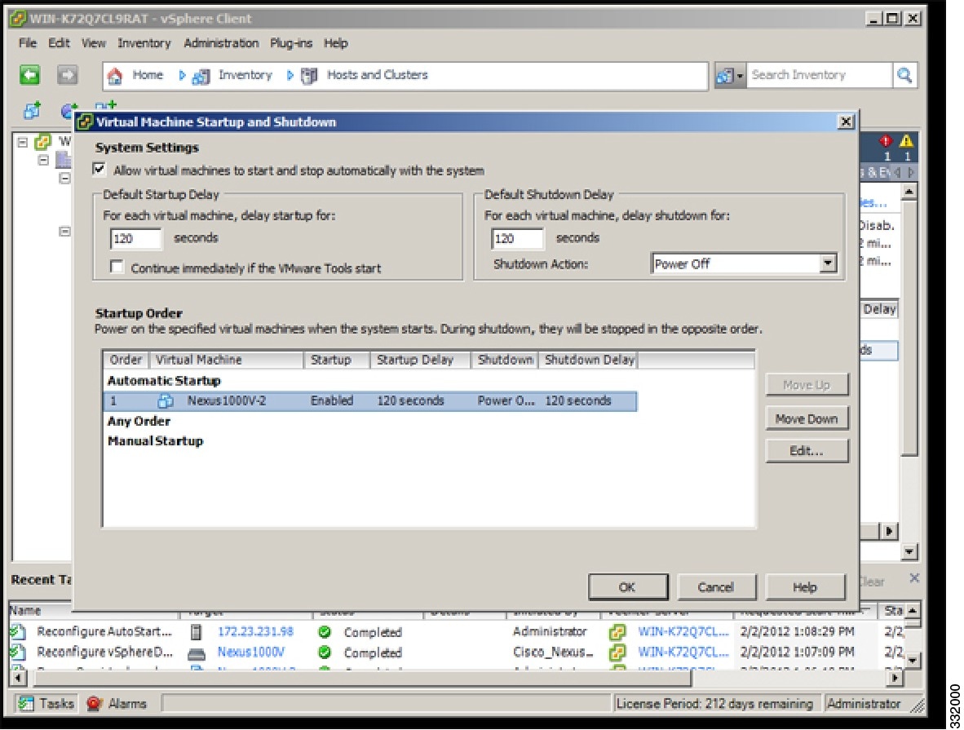This screenshot has height=730, width=964.
Task: Collapse the third-level tree node
Action: tap(64, 179)
